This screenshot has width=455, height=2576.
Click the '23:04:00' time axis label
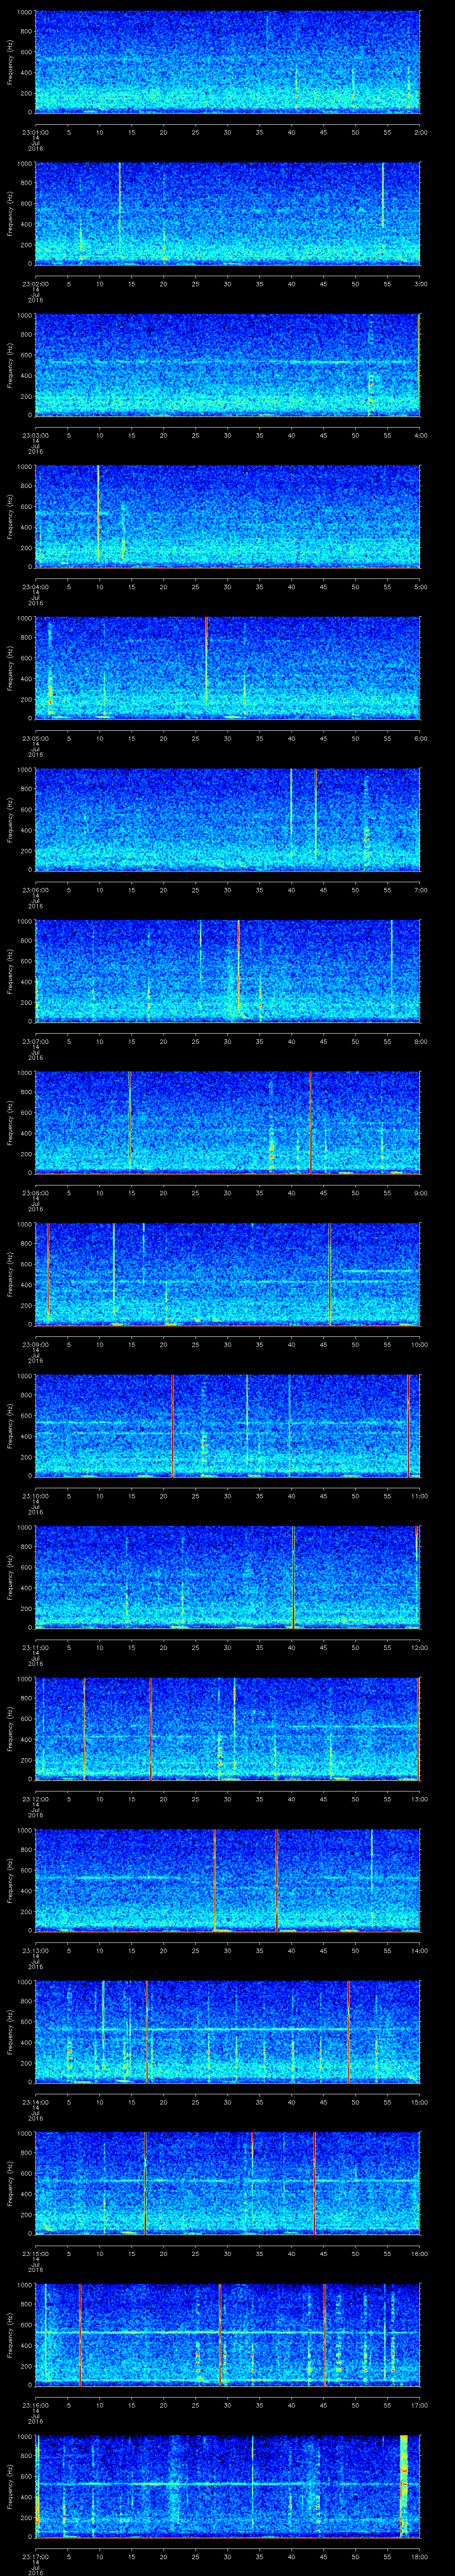(x=36, y=586)
